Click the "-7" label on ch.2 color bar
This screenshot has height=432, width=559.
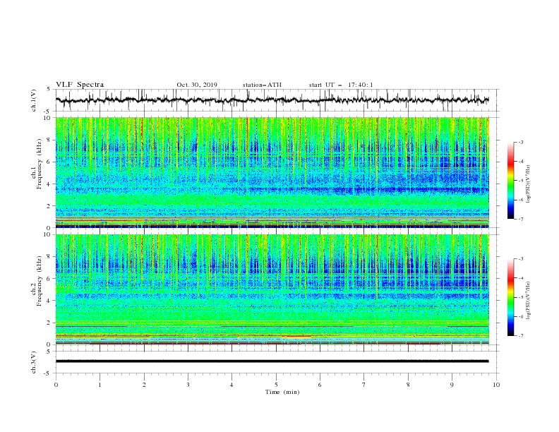tap(521, 336)
